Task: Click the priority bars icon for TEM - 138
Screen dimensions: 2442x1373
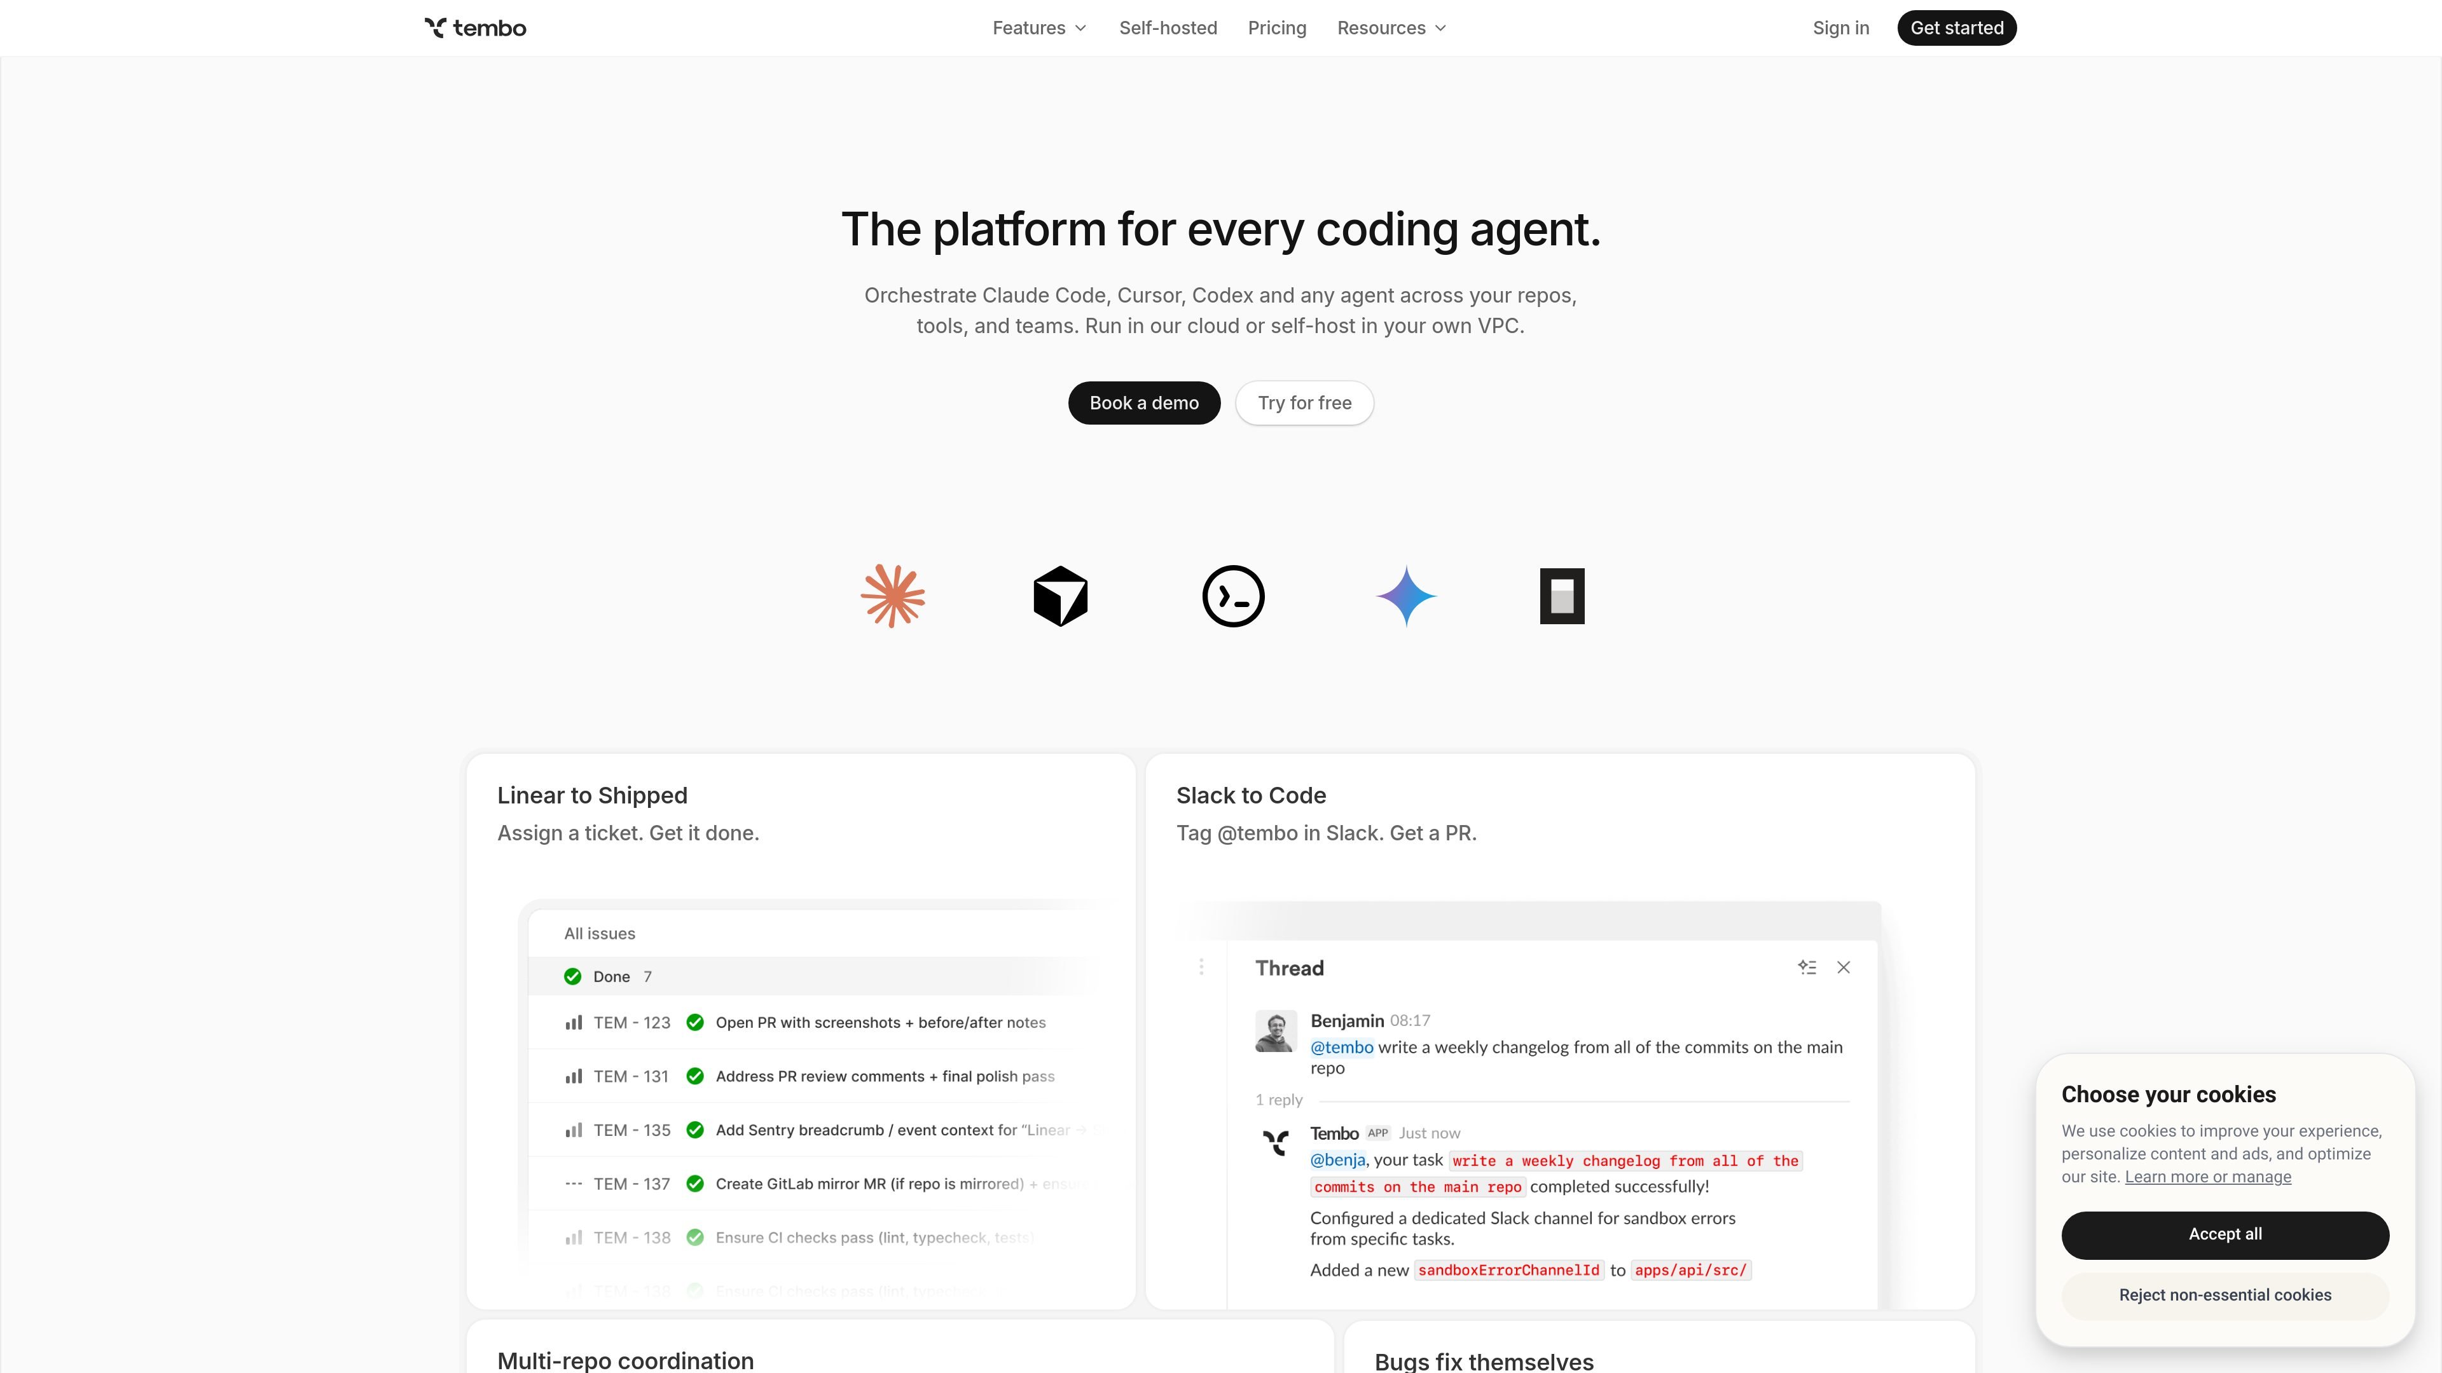Action: tap(574, 1238)
